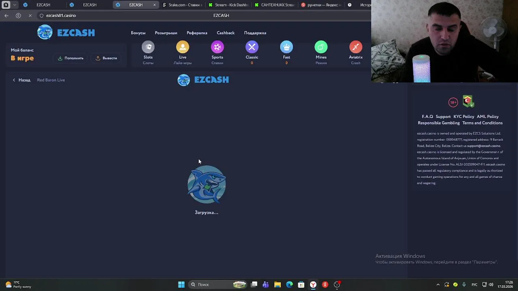Launch Microsoft Edge from the taskbar

coord(289,285)
